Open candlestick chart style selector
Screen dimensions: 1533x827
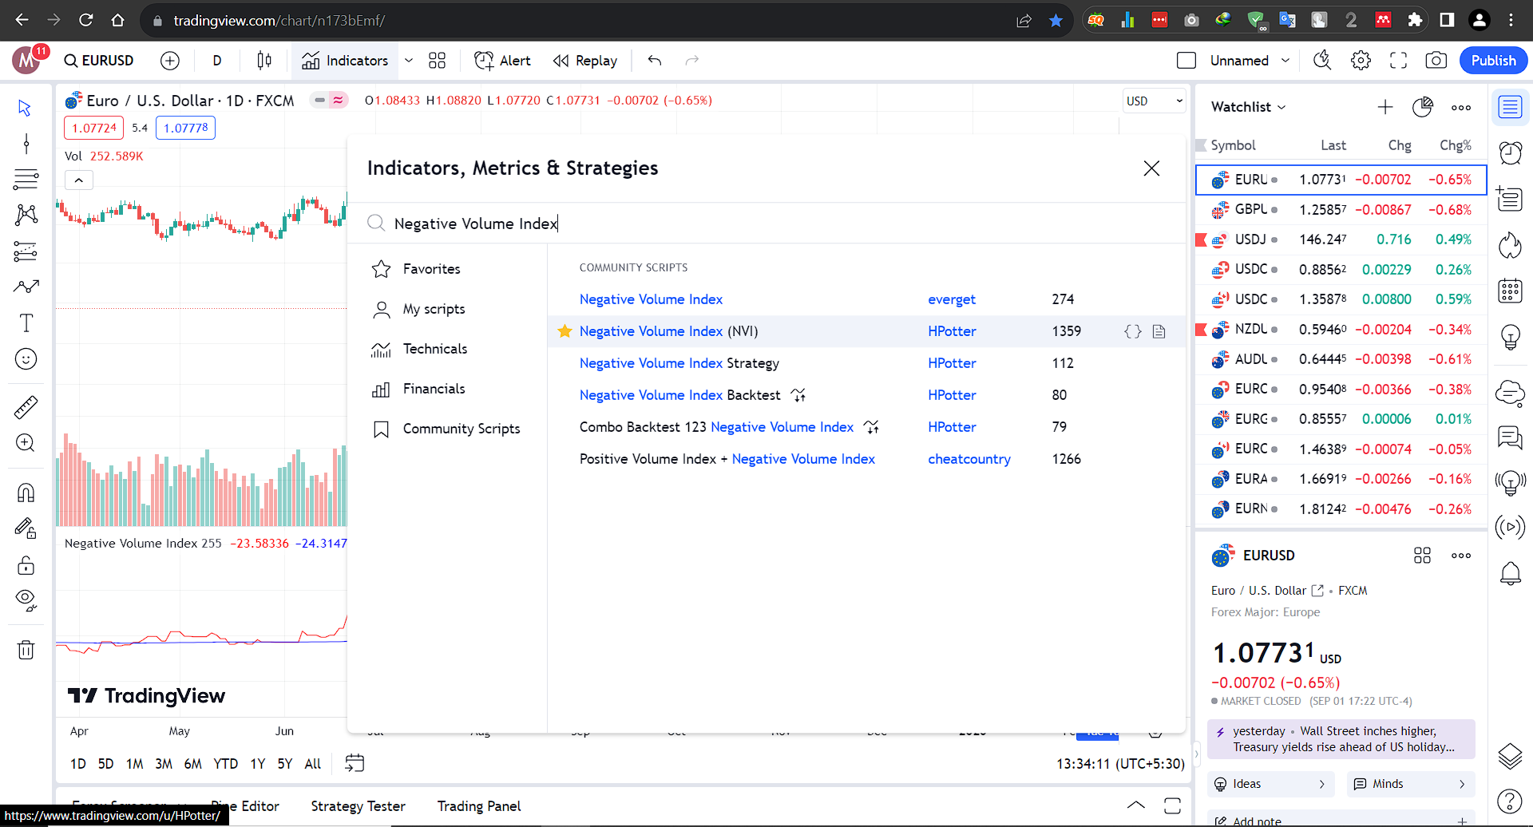click(264, 61)
